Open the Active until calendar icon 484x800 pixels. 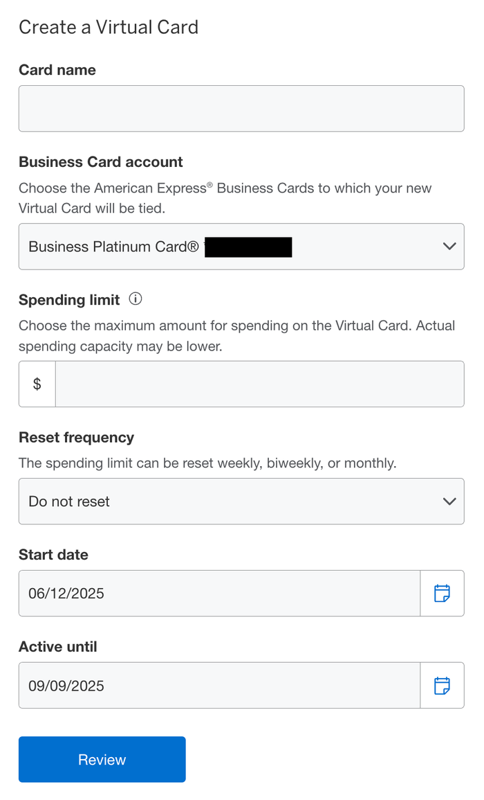(442, 686)
